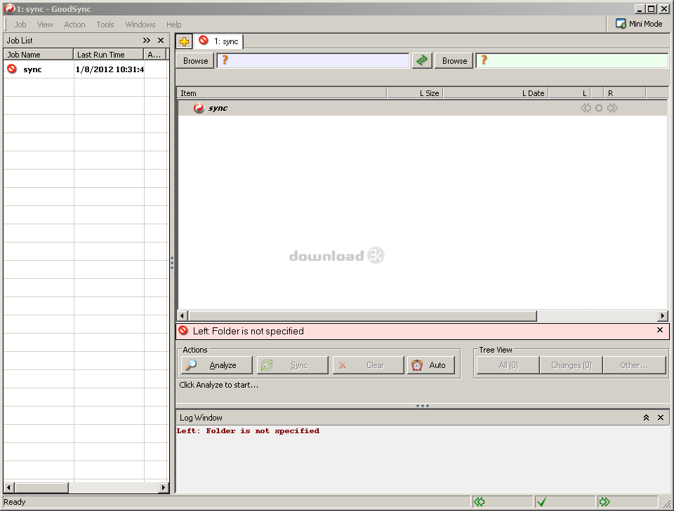Click the right arrow icon in sync row
Screen dimensions: 674x511
pyautogui.click(x=612, y=108)
